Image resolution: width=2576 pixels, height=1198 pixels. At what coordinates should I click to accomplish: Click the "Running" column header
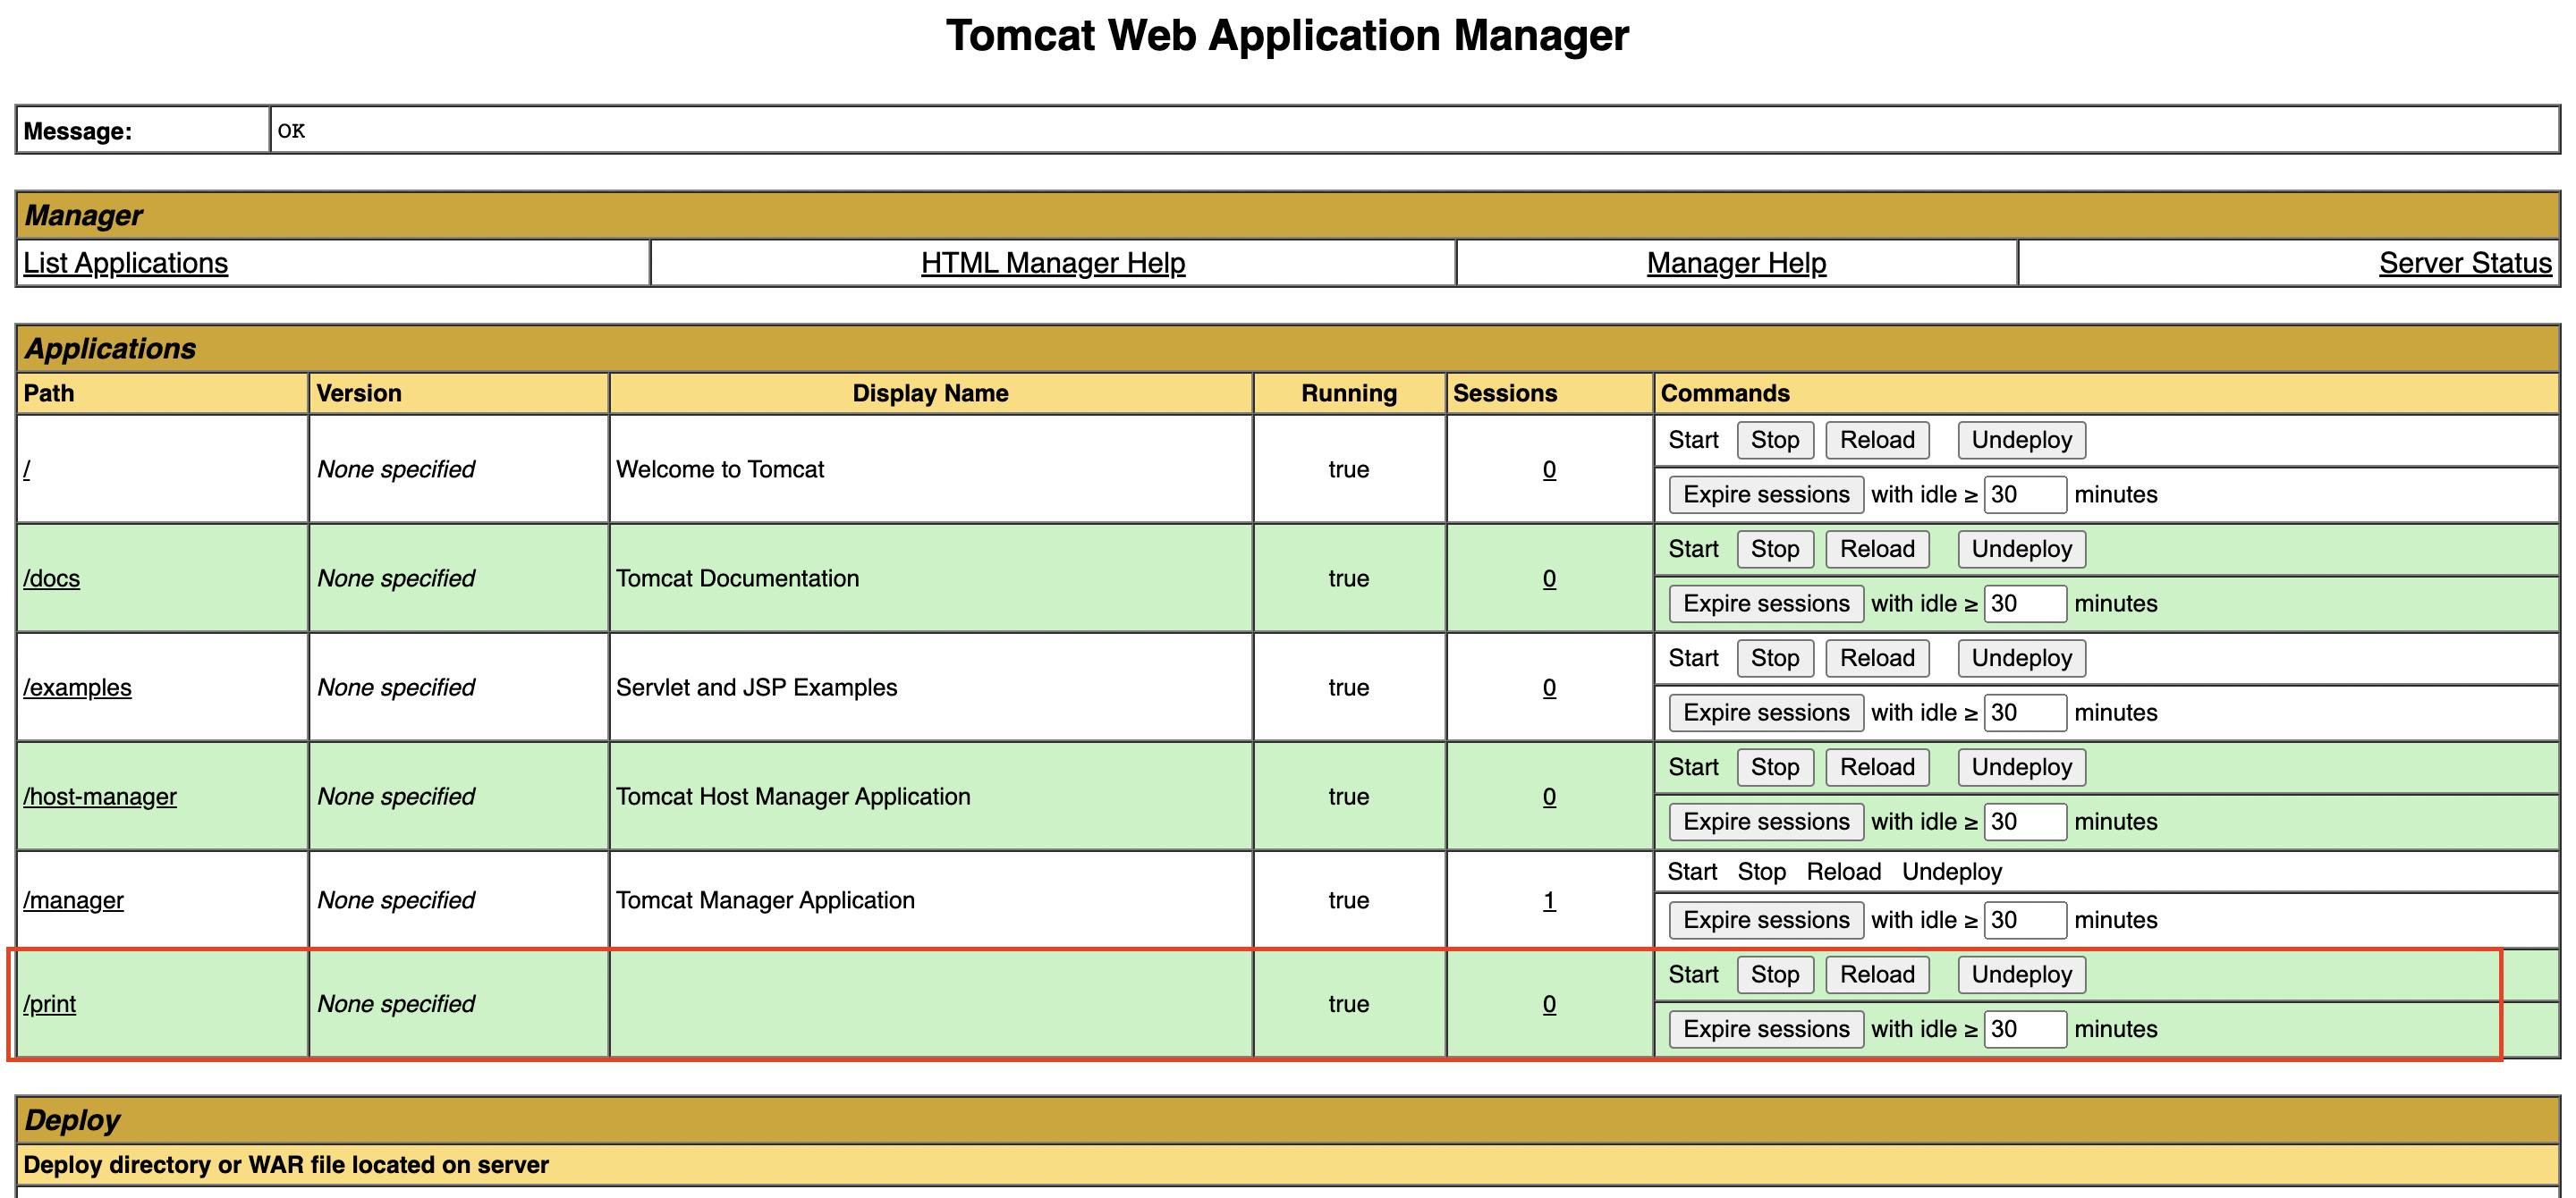(1349, 392)
